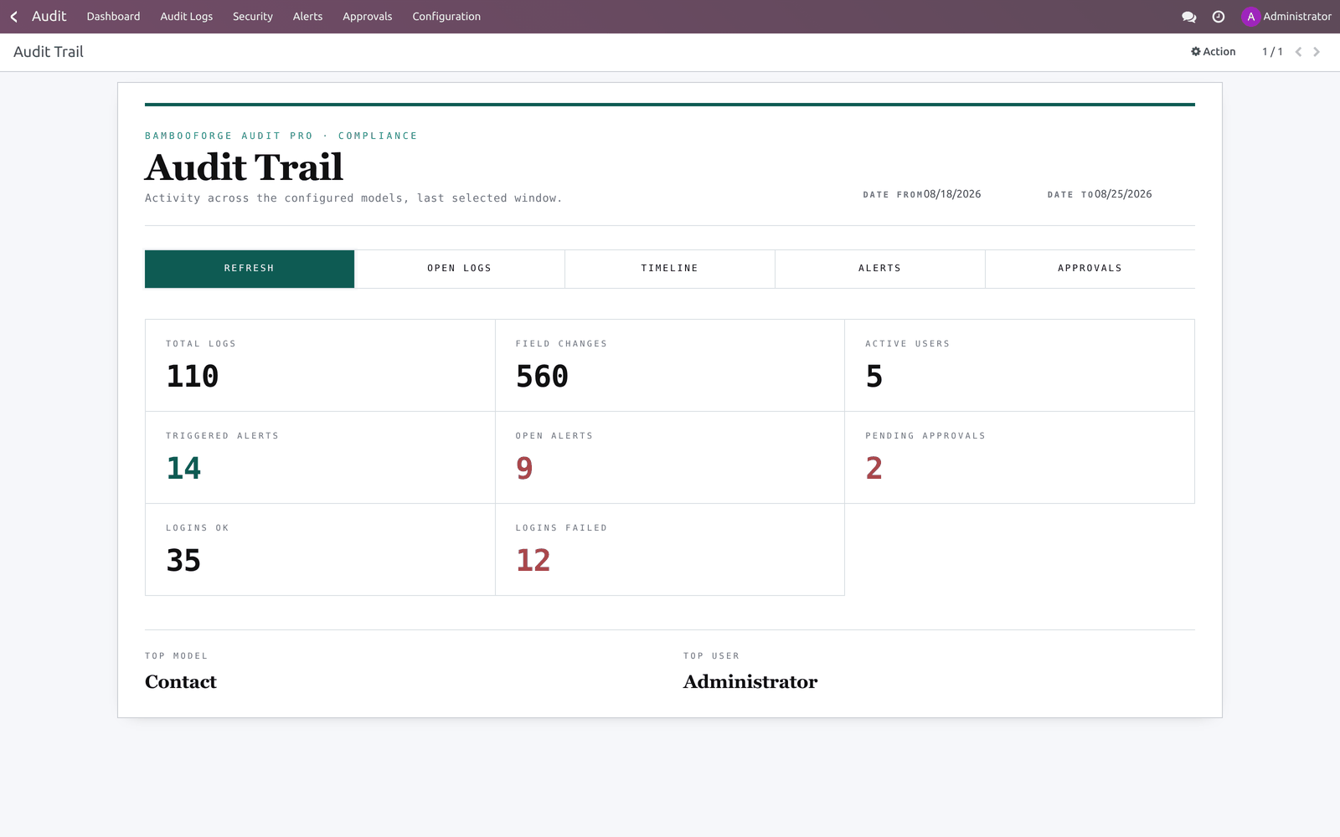
Task: Open the Security menu
Action: pos(253,17)
